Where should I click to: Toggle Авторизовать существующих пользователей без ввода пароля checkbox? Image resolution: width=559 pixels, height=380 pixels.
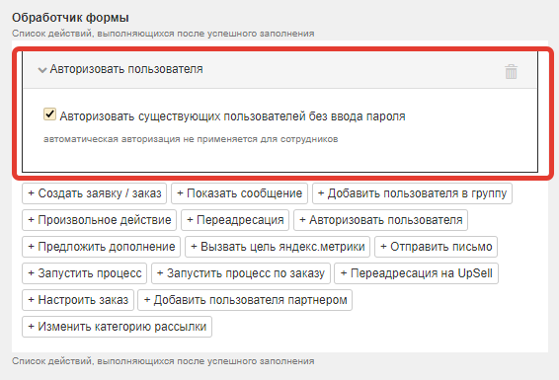(x=49, y=114)
